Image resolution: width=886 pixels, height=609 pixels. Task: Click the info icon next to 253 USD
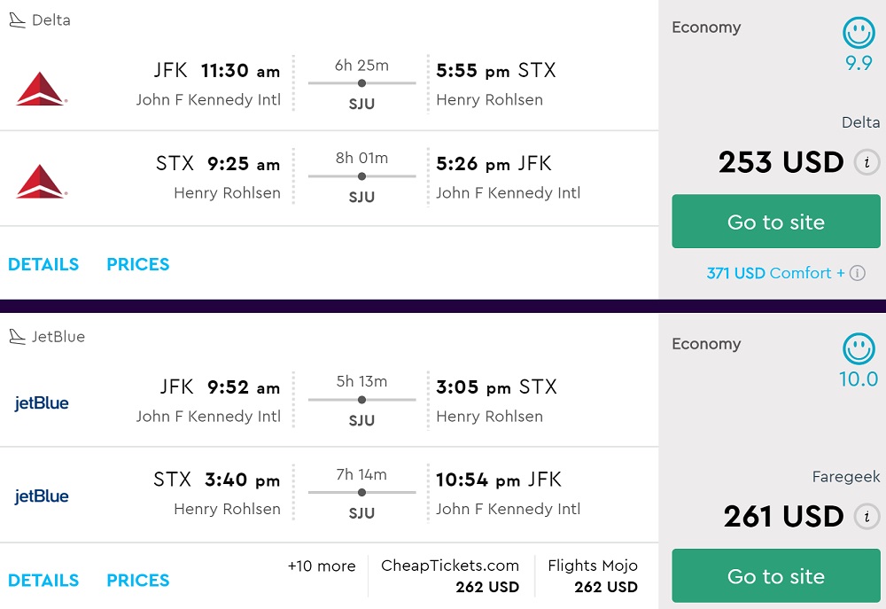tap(867, 163)
